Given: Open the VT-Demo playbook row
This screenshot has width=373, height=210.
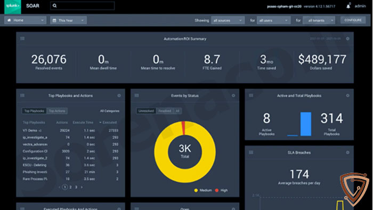Looking at the screenshot, I should [70, 131].
